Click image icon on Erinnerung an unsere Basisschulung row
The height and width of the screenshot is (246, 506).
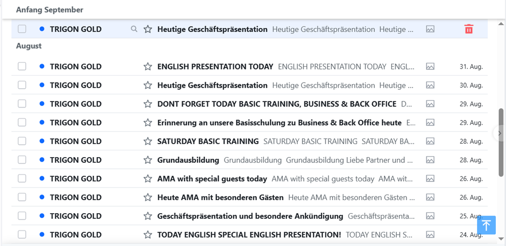click(430, 122)
